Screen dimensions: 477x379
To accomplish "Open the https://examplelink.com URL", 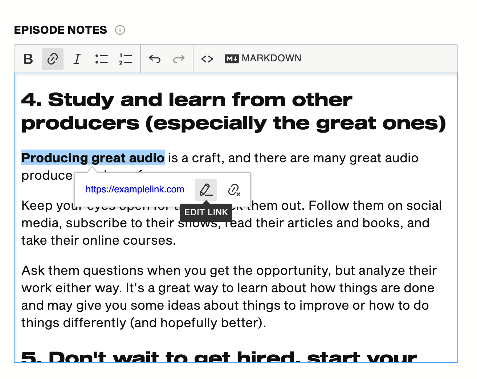I will tap(135, 189).
